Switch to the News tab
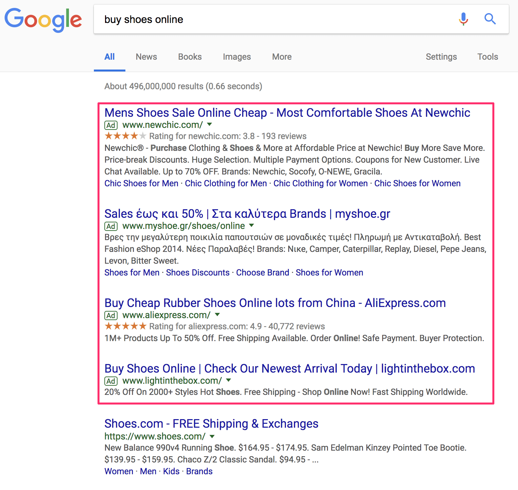Screen dimensions: 518x490 coord(146,57)
